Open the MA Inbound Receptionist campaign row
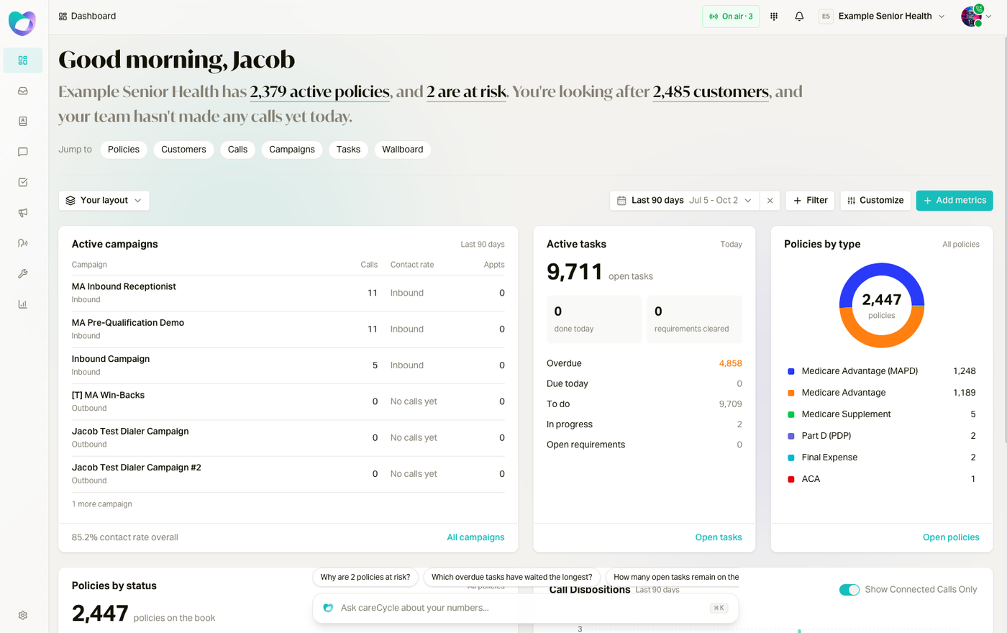Viewport: 1007px width, 633px height. (x=288, y=293)
